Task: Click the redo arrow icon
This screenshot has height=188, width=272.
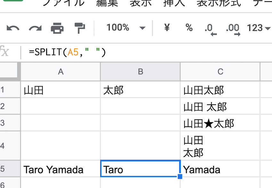Action: click(x=35, y=28)
